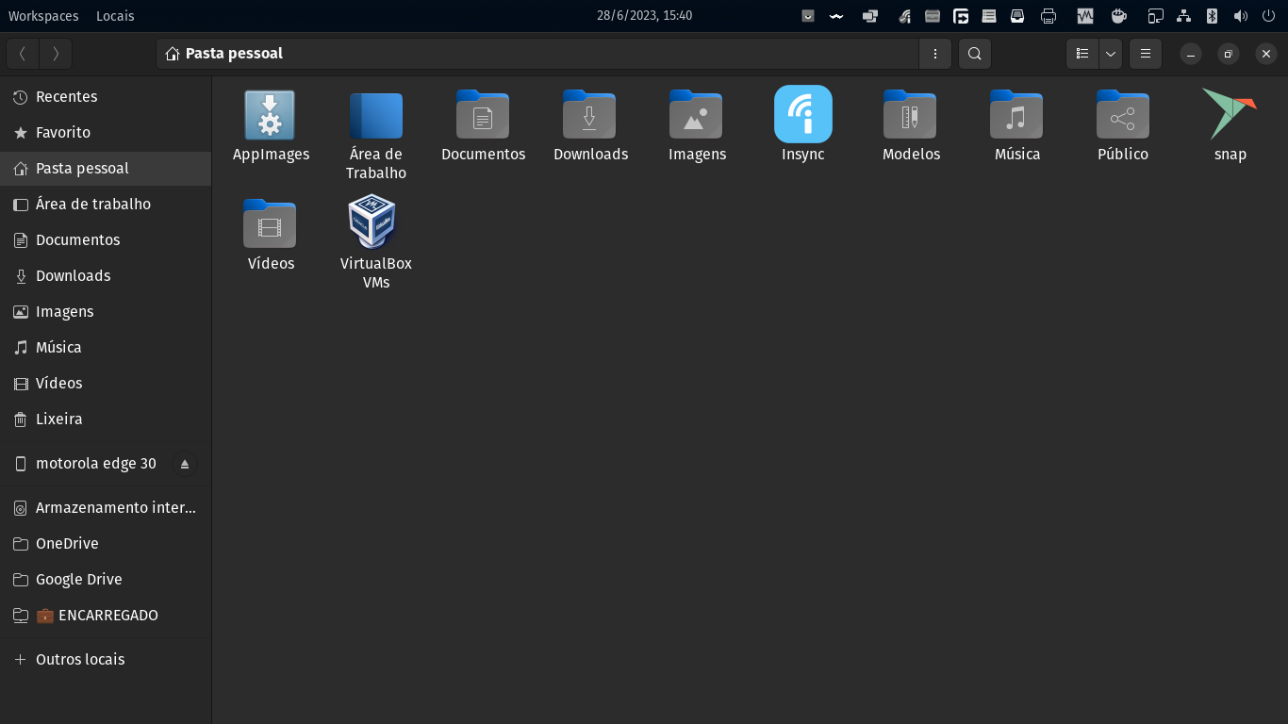Open the Modelos folder
This screenshot has width=1288, height=724.
pos(910,115)
